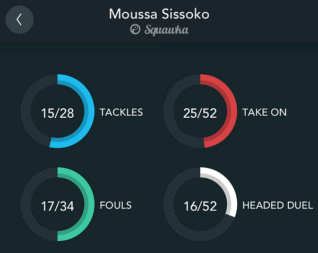This screenshot has height=253, width=318.
Task: Select the Moussa Sissoko title
Action: tap(159, 14)
